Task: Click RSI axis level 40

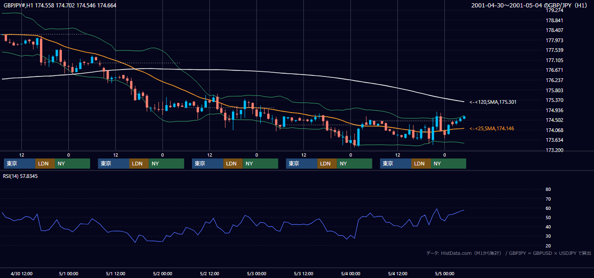Action: 548,227
